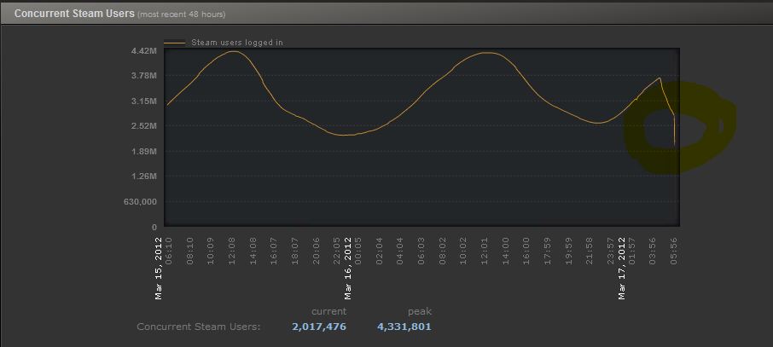This screenshot has height=347, width=773.
Task: Click the 00:05 time label
Action: click(357, 252)
